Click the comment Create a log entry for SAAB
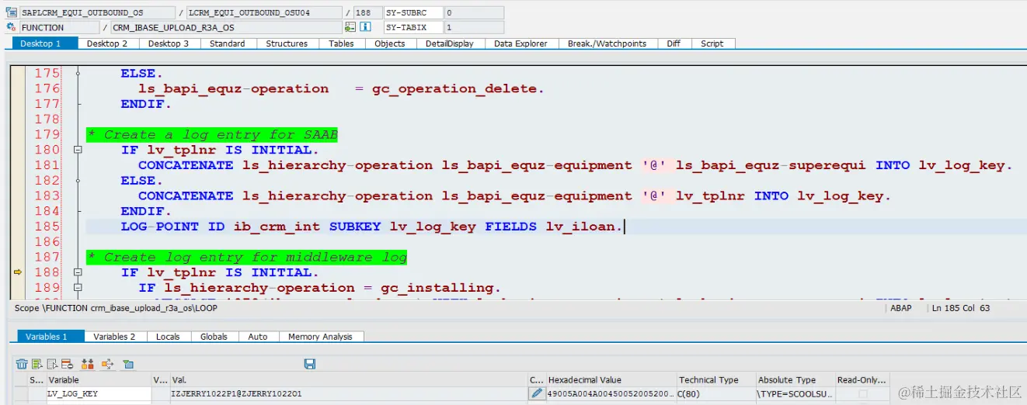The height and width of the screenshot is (405, 1027). pyautogui.click(x=212, y=134)
